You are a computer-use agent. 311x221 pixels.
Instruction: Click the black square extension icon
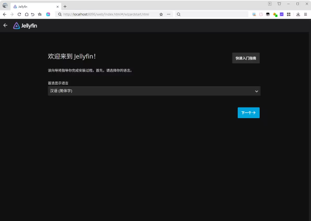[x=268, y=15]
